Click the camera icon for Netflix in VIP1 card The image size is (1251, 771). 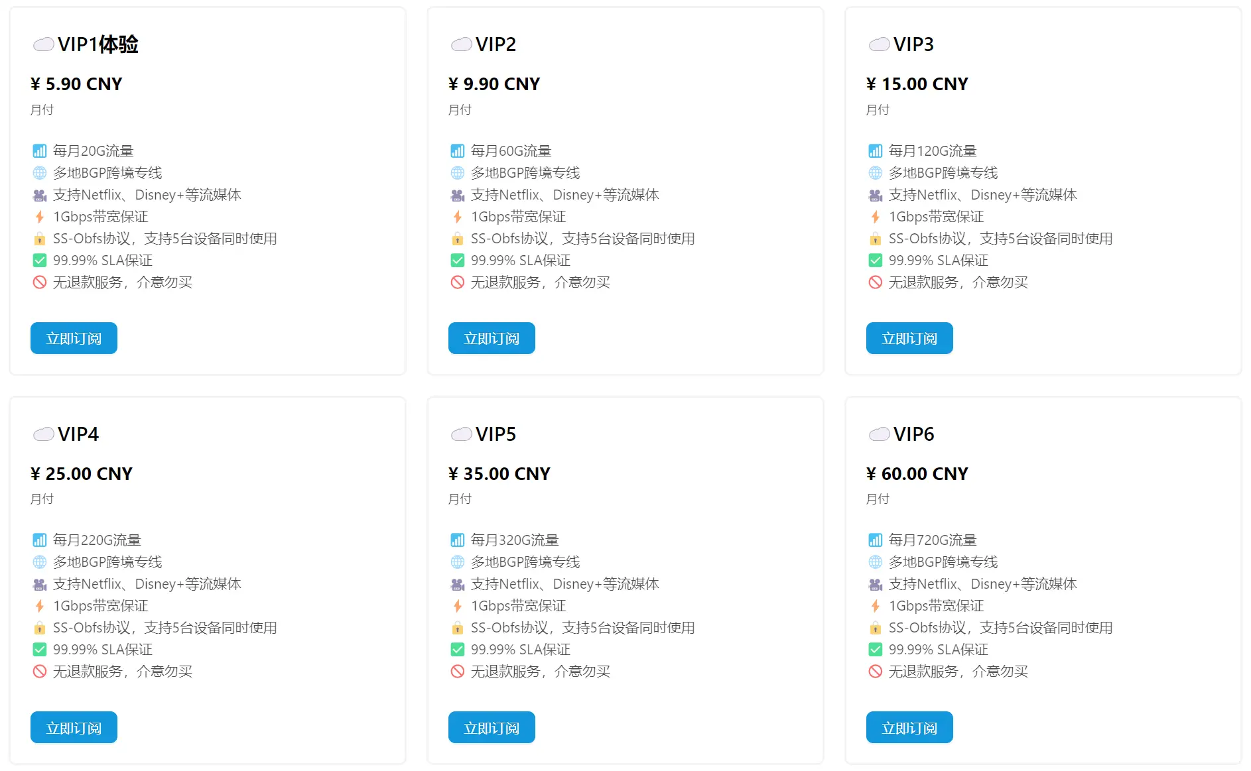click(x=40, y=195)
